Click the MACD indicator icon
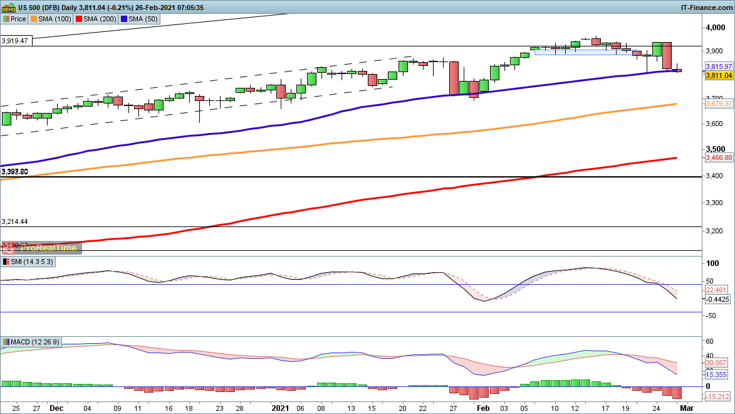735x414 pixels. coord(6,342)
